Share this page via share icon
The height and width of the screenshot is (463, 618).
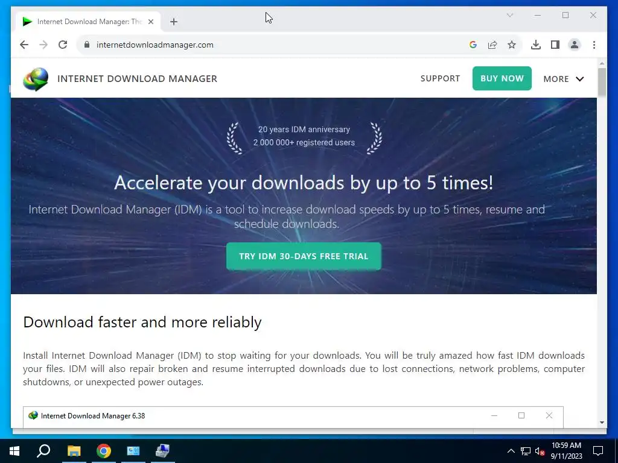(492, 45)
